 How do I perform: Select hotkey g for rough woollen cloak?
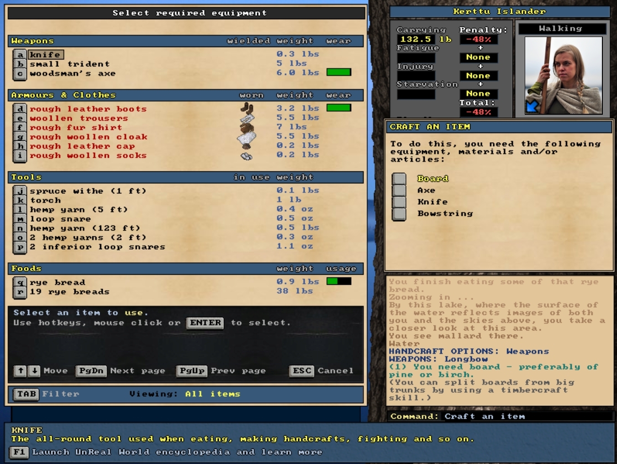click(20, 137)
